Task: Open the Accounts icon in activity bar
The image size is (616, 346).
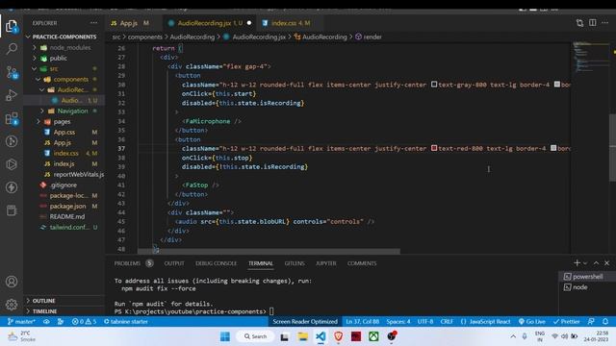Action: click(x=12, y=282)
